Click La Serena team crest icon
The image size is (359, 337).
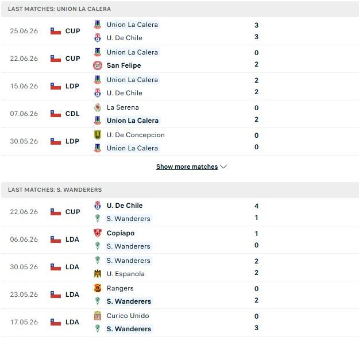click(x=98, y=107)
